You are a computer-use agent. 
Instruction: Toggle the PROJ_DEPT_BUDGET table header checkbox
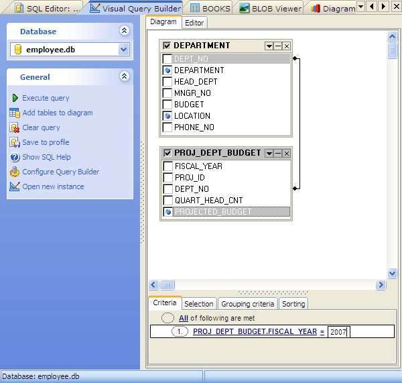(x=167, y=153)
